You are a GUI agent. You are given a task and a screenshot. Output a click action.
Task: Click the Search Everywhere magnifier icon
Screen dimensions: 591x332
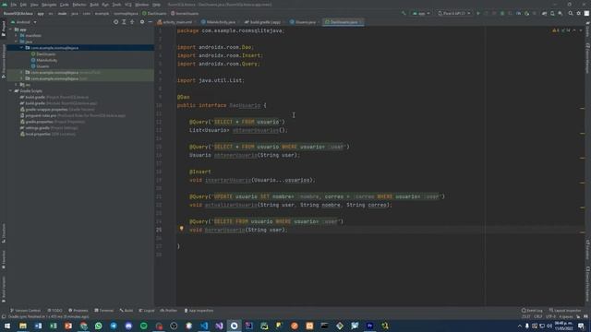571,14
